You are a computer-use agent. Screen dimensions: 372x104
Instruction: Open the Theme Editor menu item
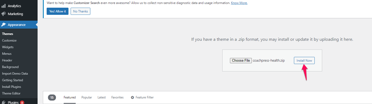pos(11,93)
